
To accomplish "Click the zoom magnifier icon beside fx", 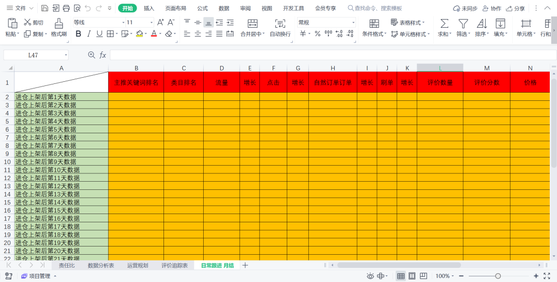I will (x=91, y=55).
